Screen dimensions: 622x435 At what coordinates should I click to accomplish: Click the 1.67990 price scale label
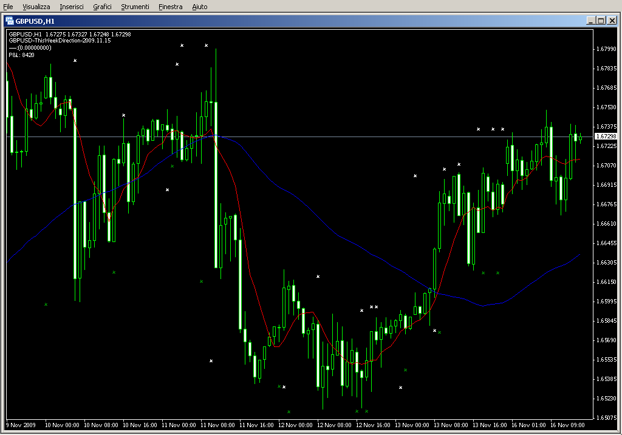(x=607, y=49)
